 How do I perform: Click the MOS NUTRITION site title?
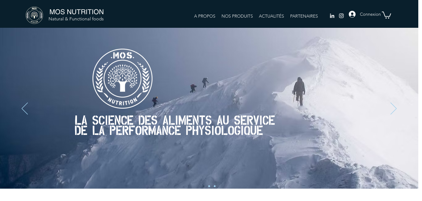point(77,12)
